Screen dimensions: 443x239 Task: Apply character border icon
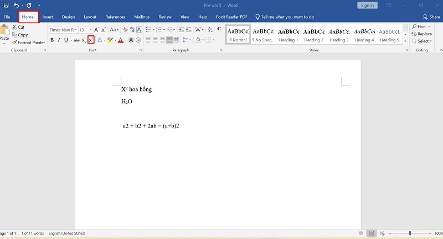coord(140,30)
